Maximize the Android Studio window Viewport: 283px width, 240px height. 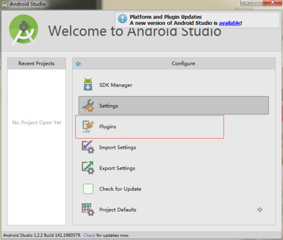point(258,2)
